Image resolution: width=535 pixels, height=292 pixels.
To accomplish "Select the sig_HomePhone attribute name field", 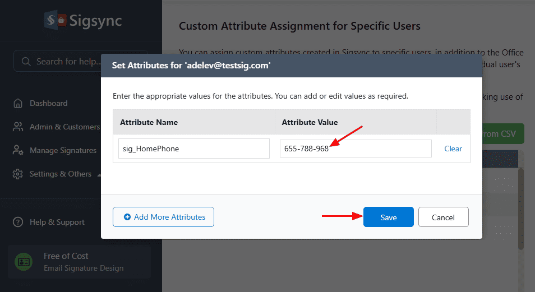I will tap(193, 149).
